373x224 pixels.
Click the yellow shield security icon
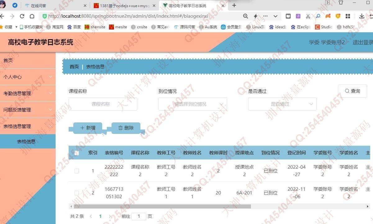[338, 16]
